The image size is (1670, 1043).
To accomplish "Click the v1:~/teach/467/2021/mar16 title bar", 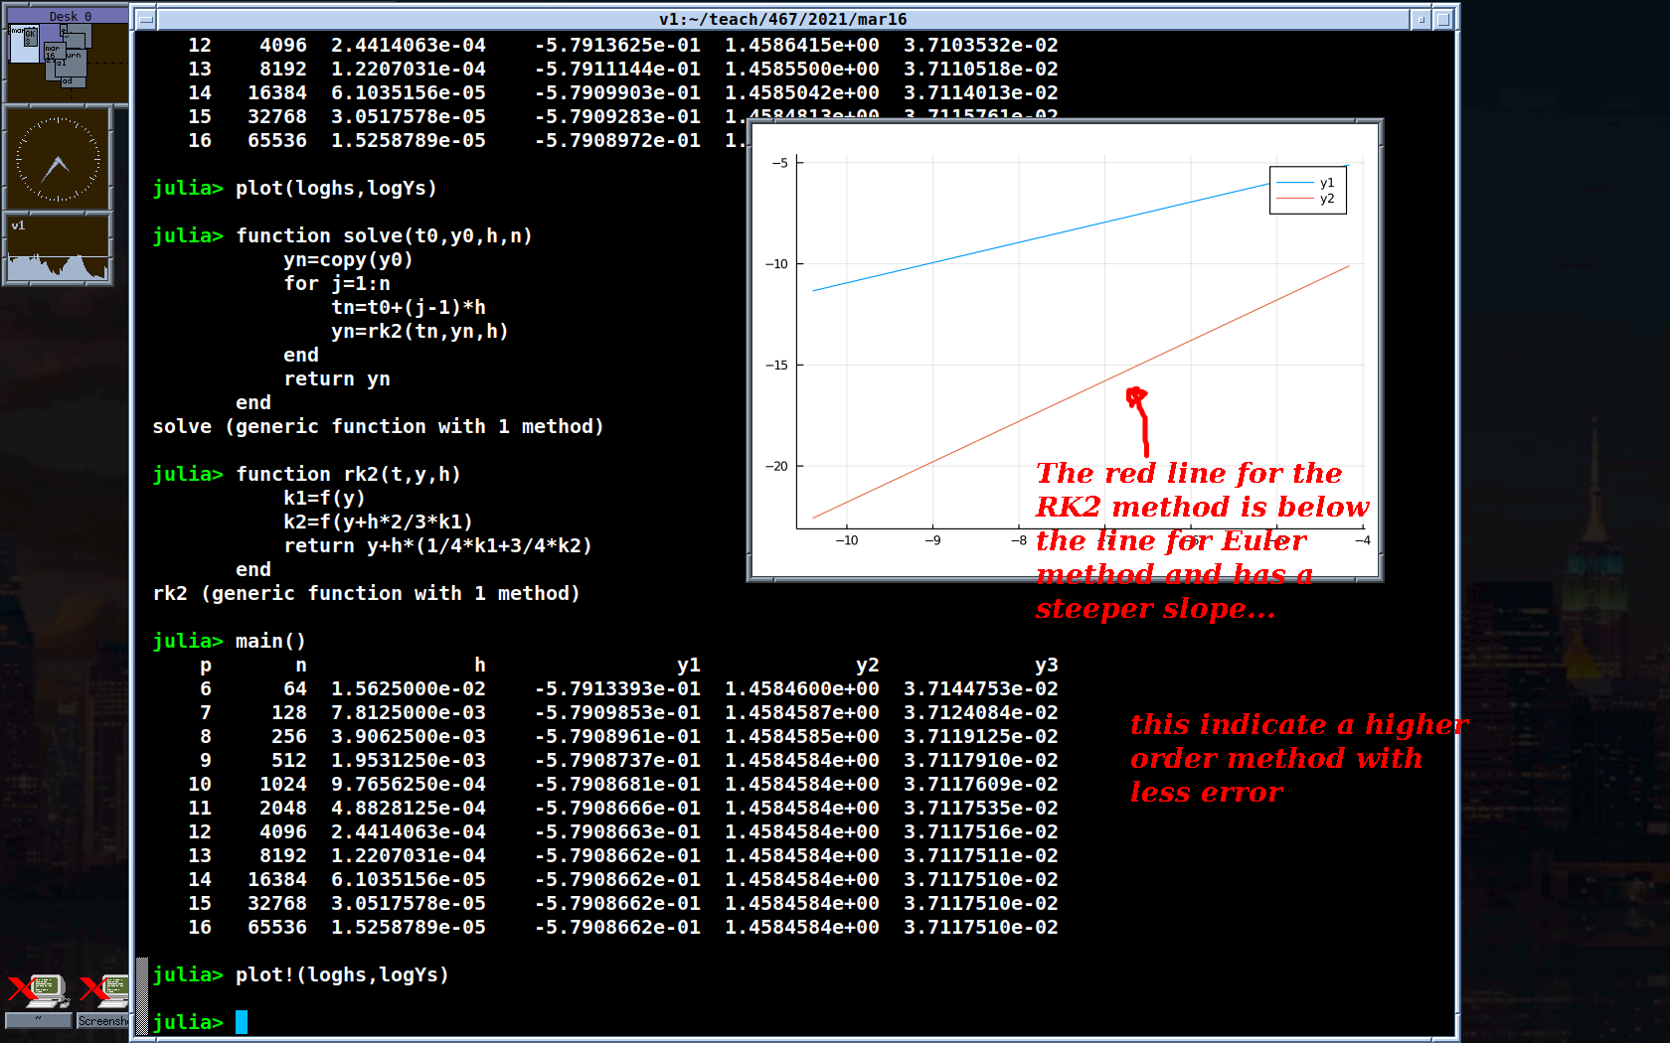I will pos(782,19).
